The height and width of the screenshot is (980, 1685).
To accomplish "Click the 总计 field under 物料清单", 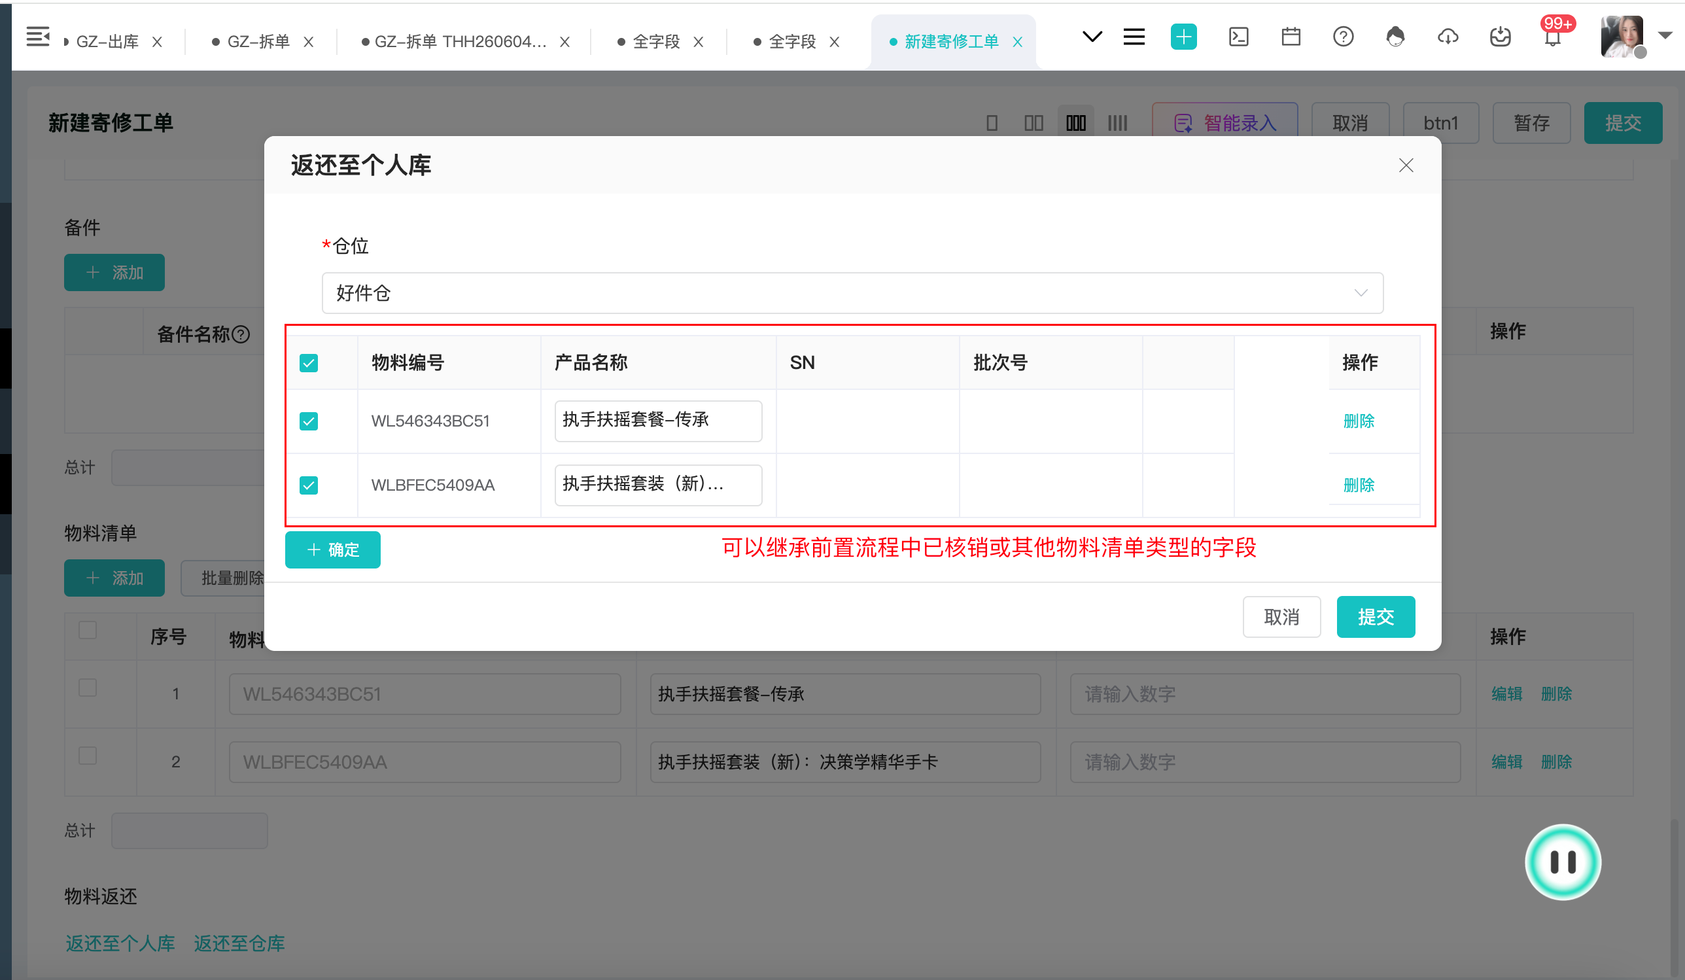I will point(189,831).
